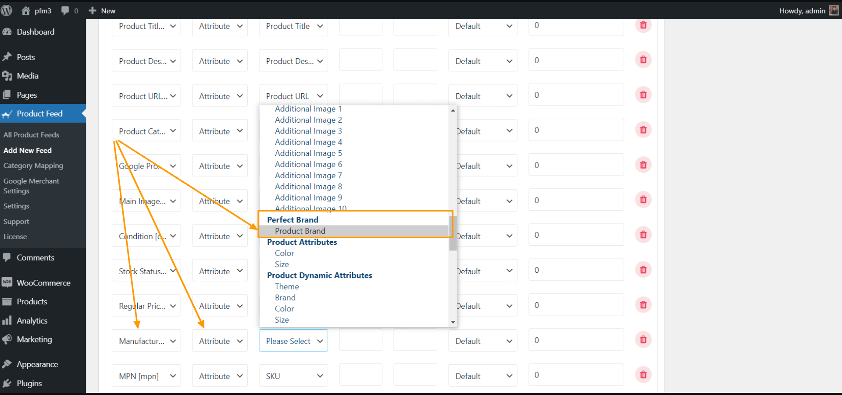Image resolution: width=842 pixels, height=395 pixels.
Task: Delete the Product Description row via the trash icon
Action: click(643, 60)
